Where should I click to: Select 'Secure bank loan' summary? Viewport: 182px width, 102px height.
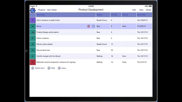click(x=43, y=50)
